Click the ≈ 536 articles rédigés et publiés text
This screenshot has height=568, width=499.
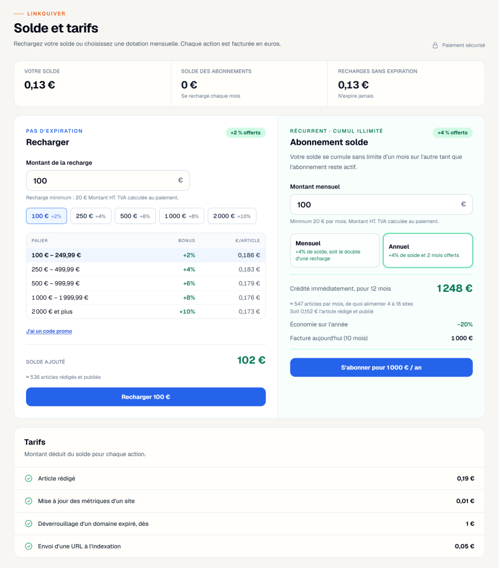63,377
